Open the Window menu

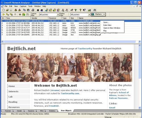[37, 6]
